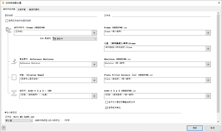Click plus button for AISC C 3 x 3 - 100
Screen dimensions: 222x132
(x=94, y=96)
